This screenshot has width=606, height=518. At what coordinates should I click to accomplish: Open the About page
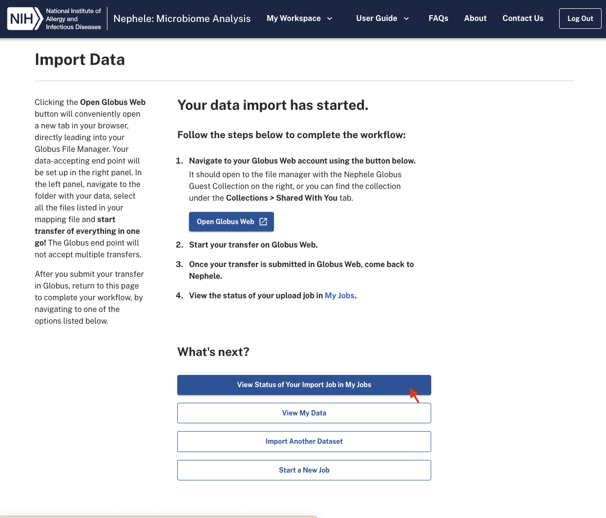(x=475, y=19)
